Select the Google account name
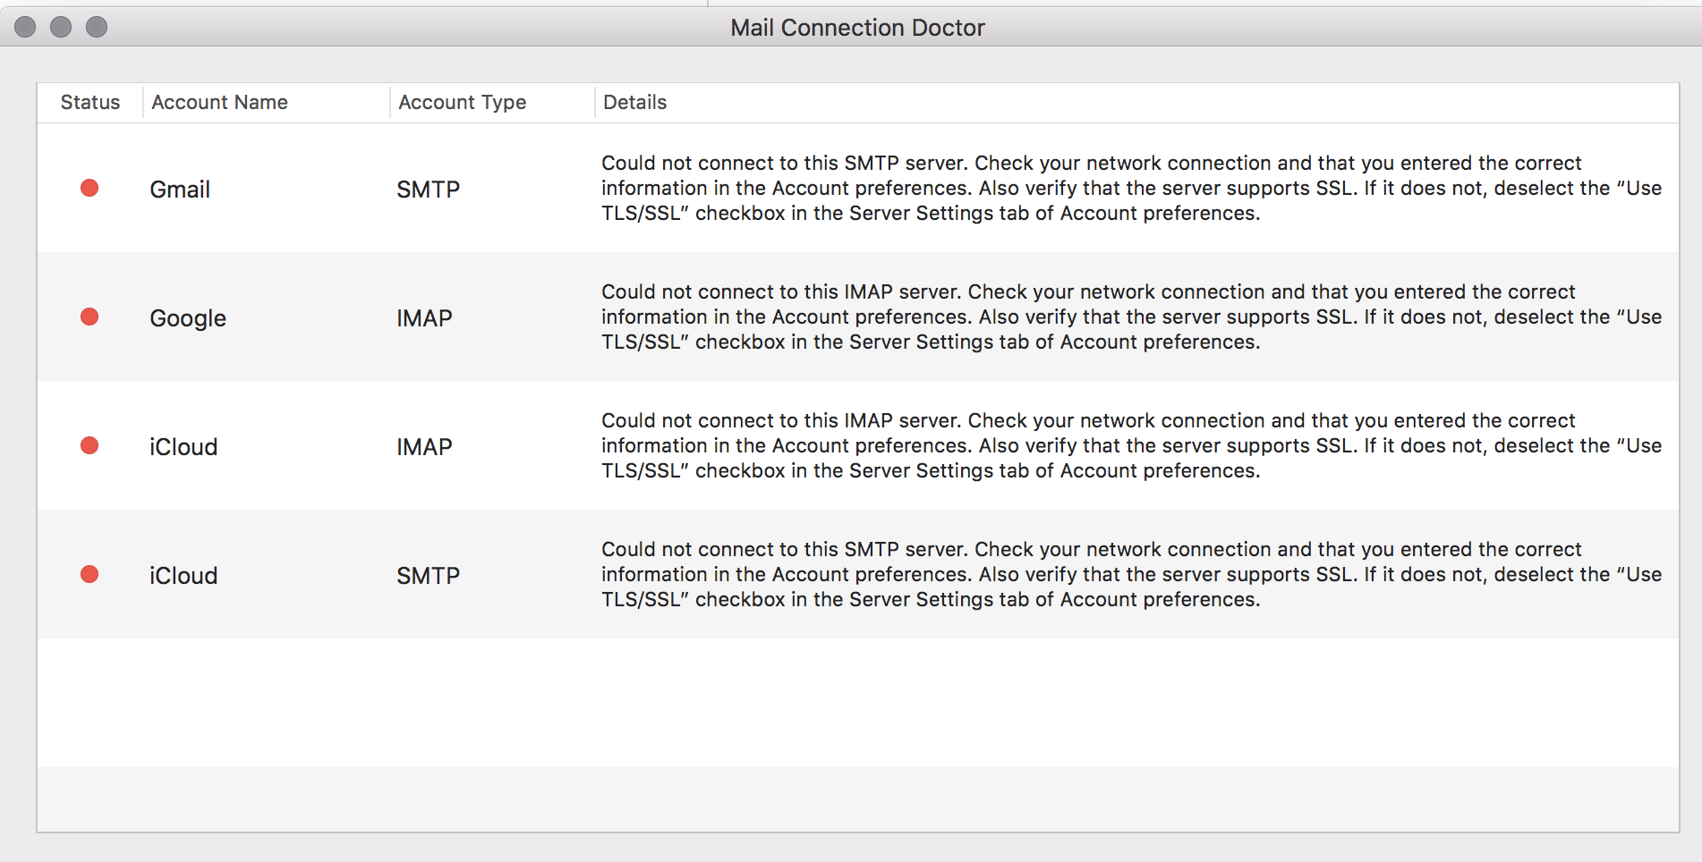Viewport: 1702px width, 862px height. pos(188,318)
